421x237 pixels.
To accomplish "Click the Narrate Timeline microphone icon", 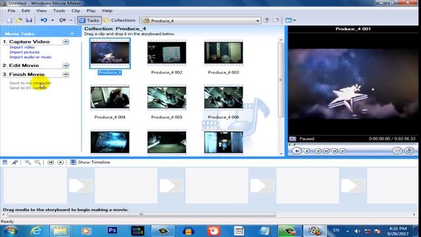I will (x=15, y=163).
